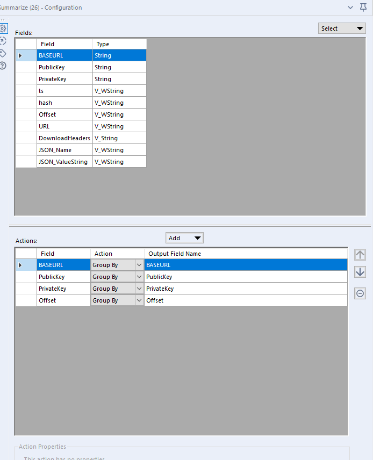Click Type column header in Fields table

click(x=119, y=44)
